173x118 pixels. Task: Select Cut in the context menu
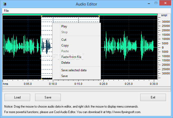pos(64,40)
